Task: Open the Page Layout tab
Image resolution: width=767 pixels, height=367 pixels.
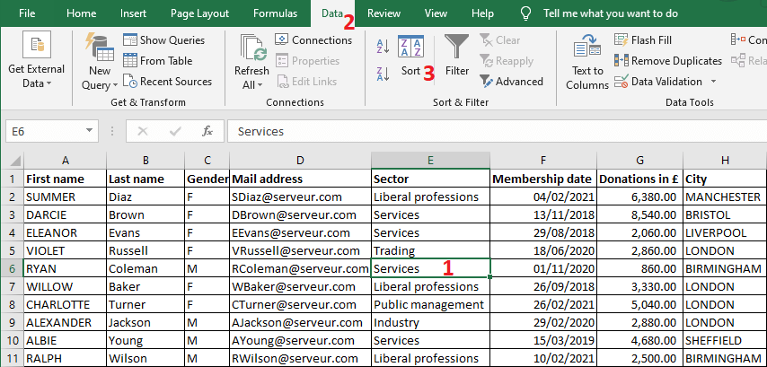Action: pyautogui.click(x=199, y=13)
